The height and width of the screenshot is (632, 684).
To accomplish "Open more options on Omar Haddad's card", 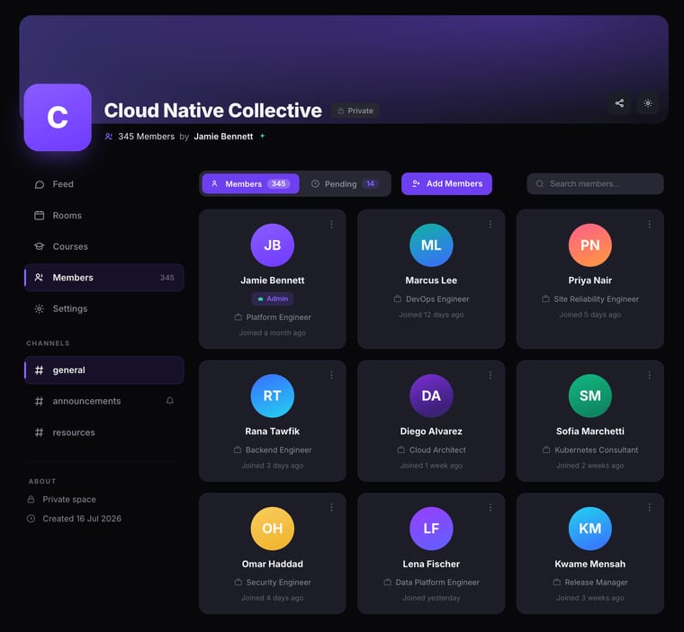I will tap(331, 507).
